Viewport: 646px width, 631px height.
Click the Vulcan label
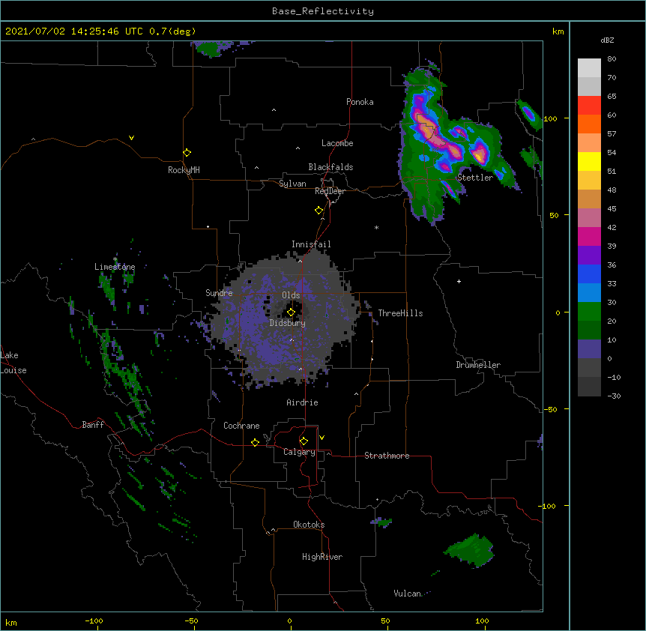(407, 594)
